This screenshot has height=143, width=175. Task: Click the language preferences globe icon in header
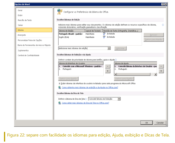(x=59, y=12)
